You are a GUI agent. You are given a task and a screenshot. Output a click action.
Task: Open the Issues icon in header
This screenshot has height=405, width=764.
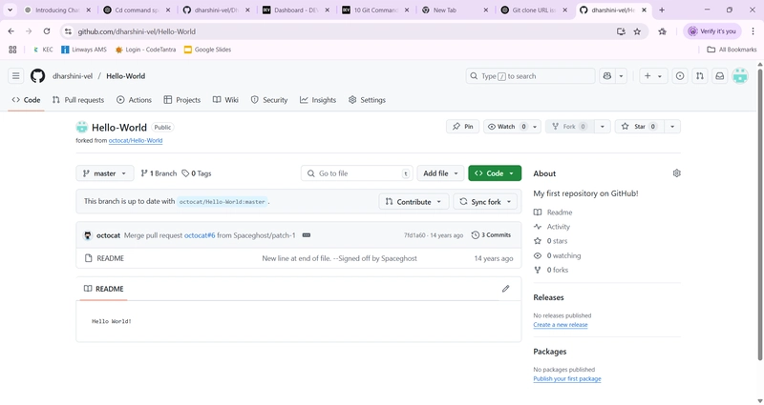[680, 76]
